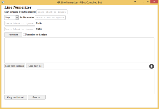The width and height of the screenshot is (159, 109).
Task: Click the Prefix label
Action: 39,23
